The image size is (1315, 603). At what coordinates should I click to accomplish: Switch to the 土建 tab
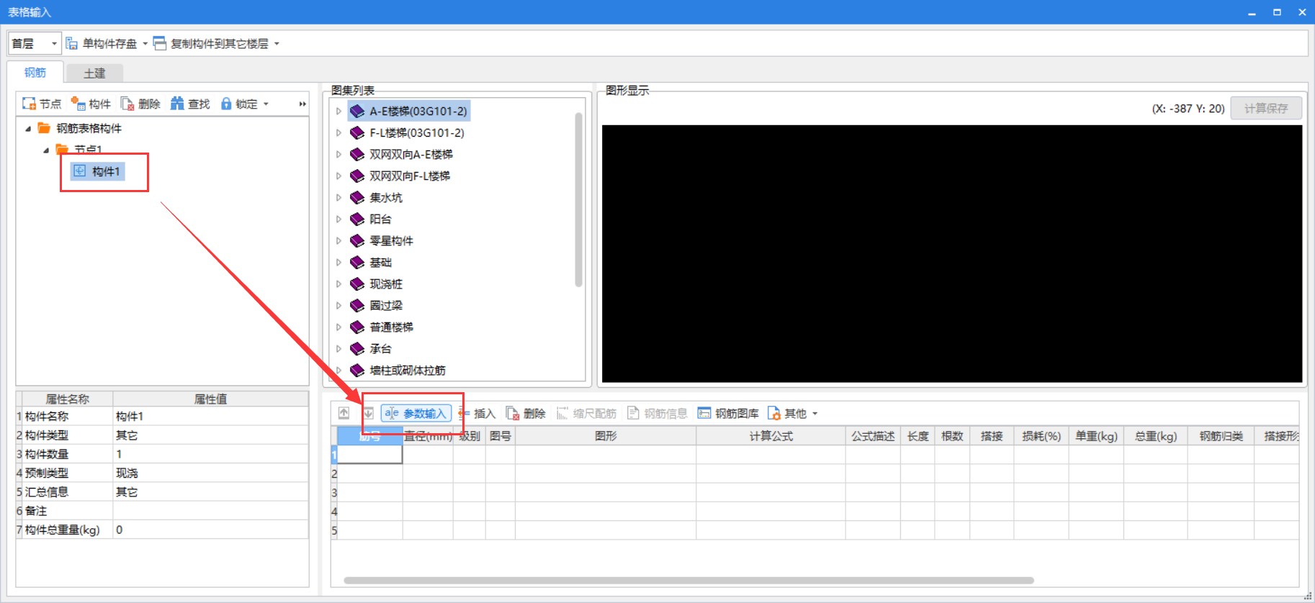pyautogui.click(x=94, y=73)
